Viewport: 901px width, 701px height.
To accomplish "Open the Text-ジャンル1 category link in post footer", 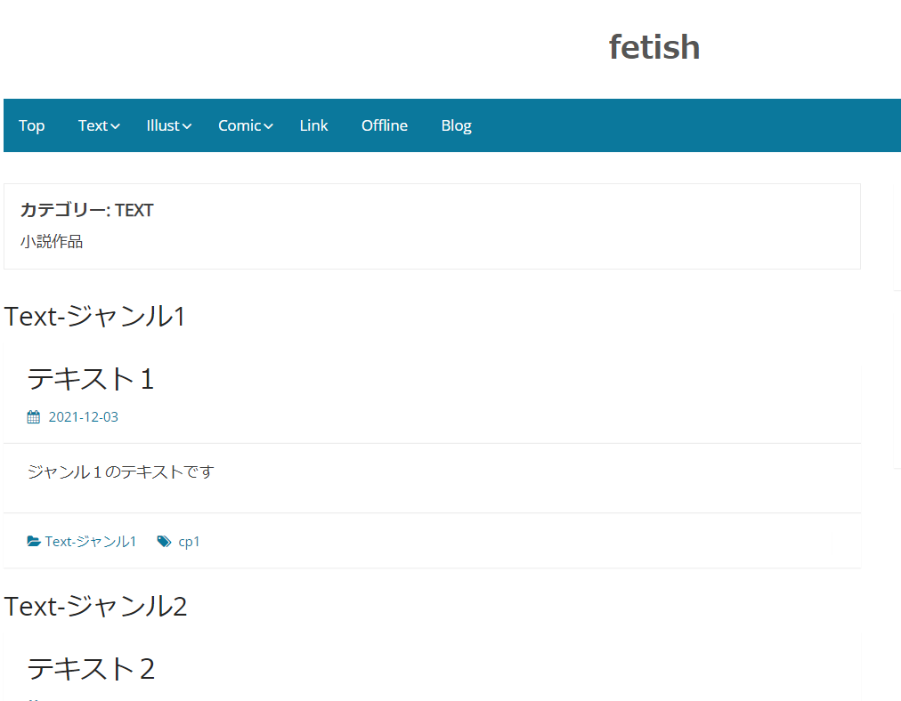I will point(91,542).
